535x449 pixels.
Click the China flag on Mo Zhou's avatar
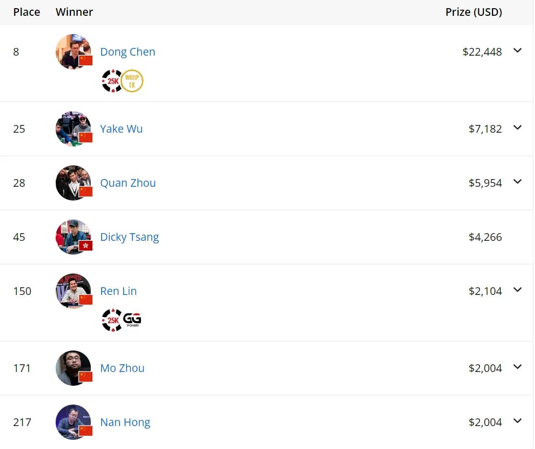tap(86, 377)
